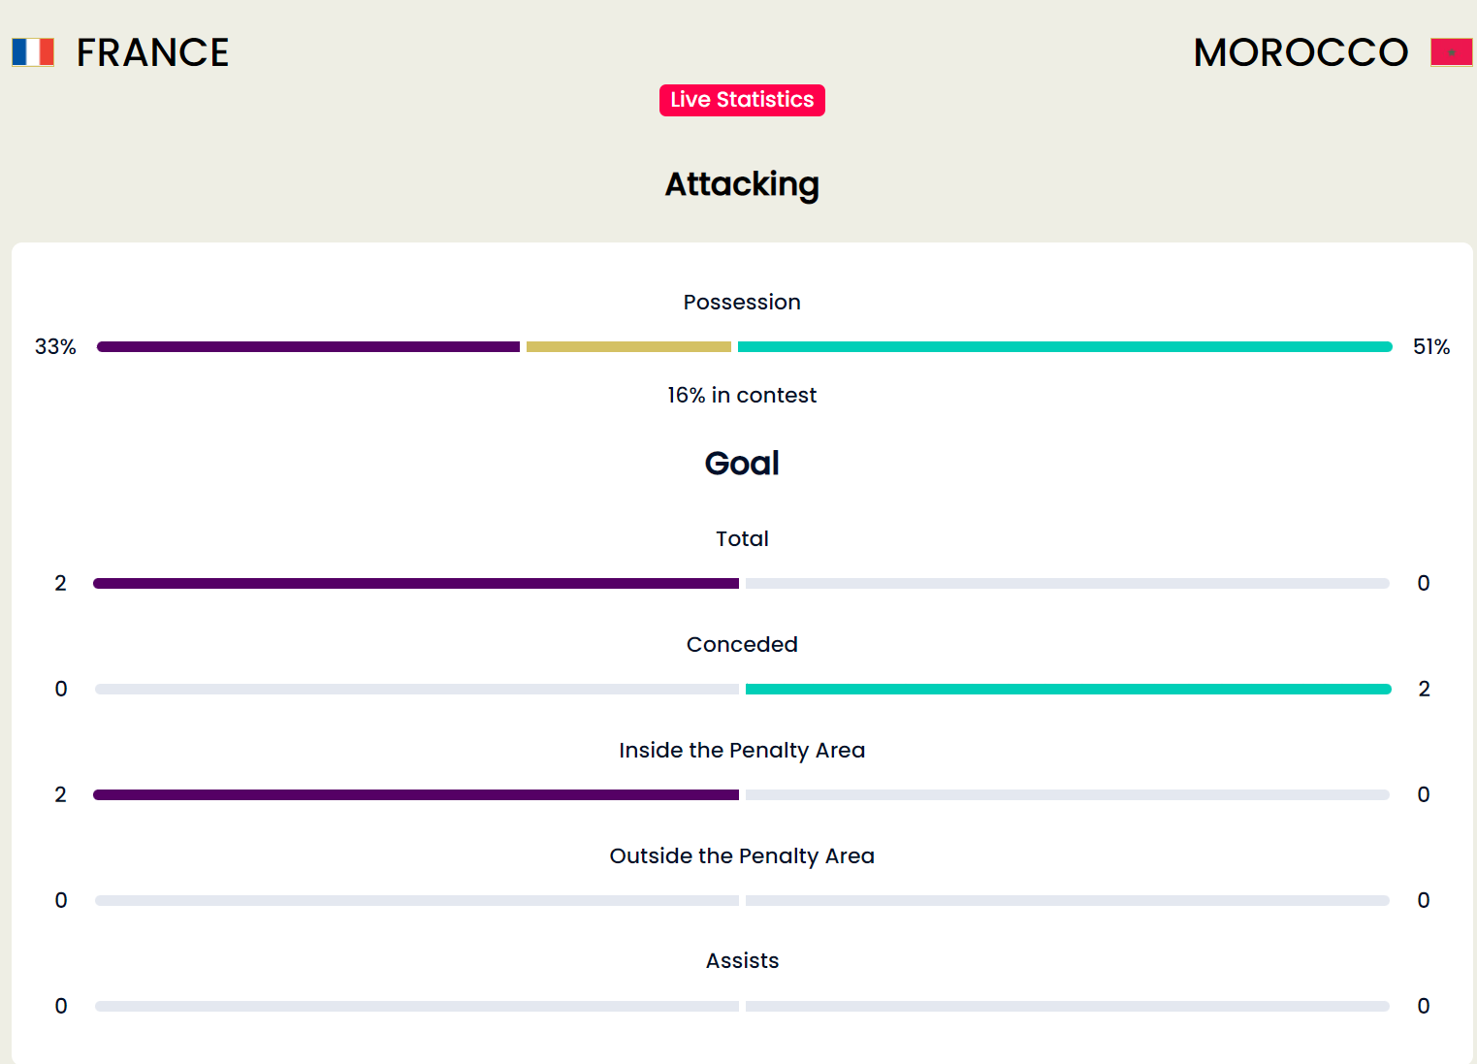
Task: Click the 33% France possession value
Action: click(x=55, y=347)
